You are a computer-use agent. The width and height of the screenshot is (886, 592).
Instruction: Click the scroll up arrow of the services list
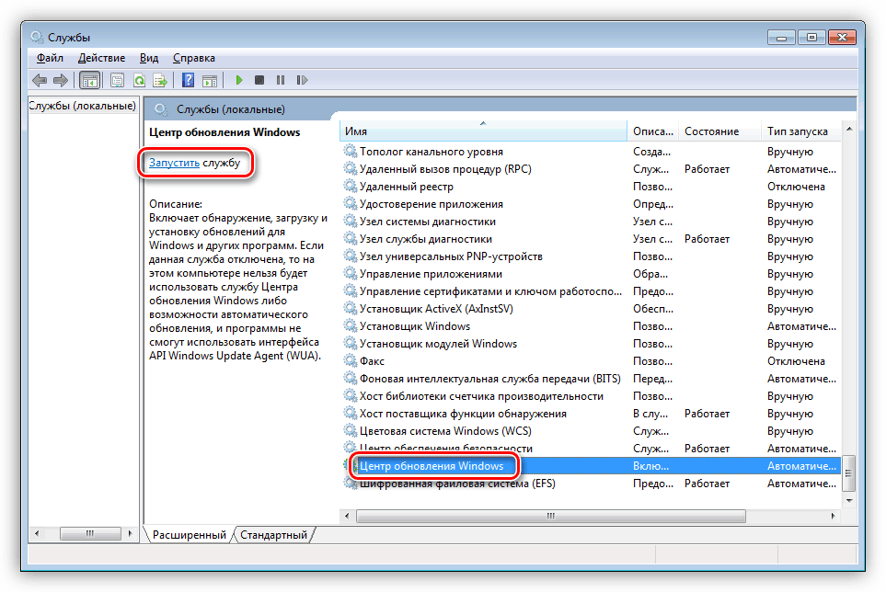tap(848, 130)
